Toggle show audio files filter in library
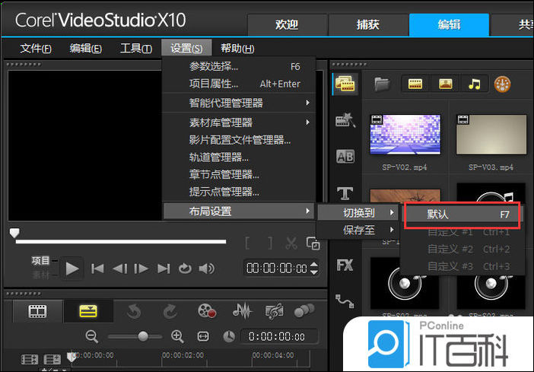The image size is (534, 372). (x=475, y=84)
